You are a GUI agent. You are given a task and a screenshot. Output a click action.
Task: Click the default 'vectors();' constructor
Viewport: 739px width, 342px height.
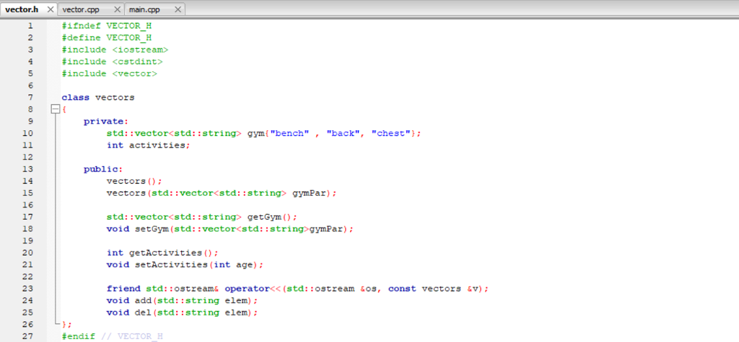(134, 181)
